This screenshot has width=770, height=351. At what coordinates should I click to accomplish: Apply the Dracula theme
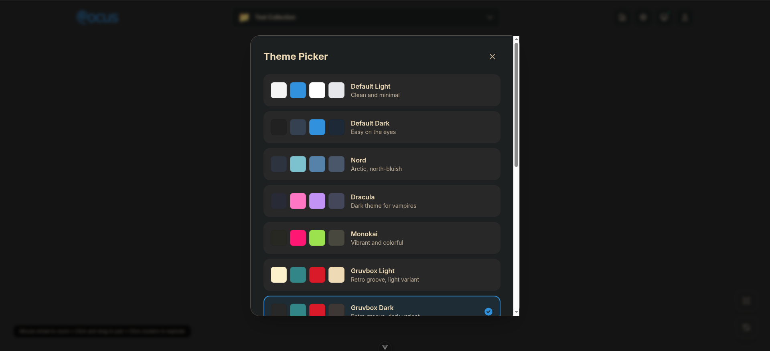[x=382, y=201]
